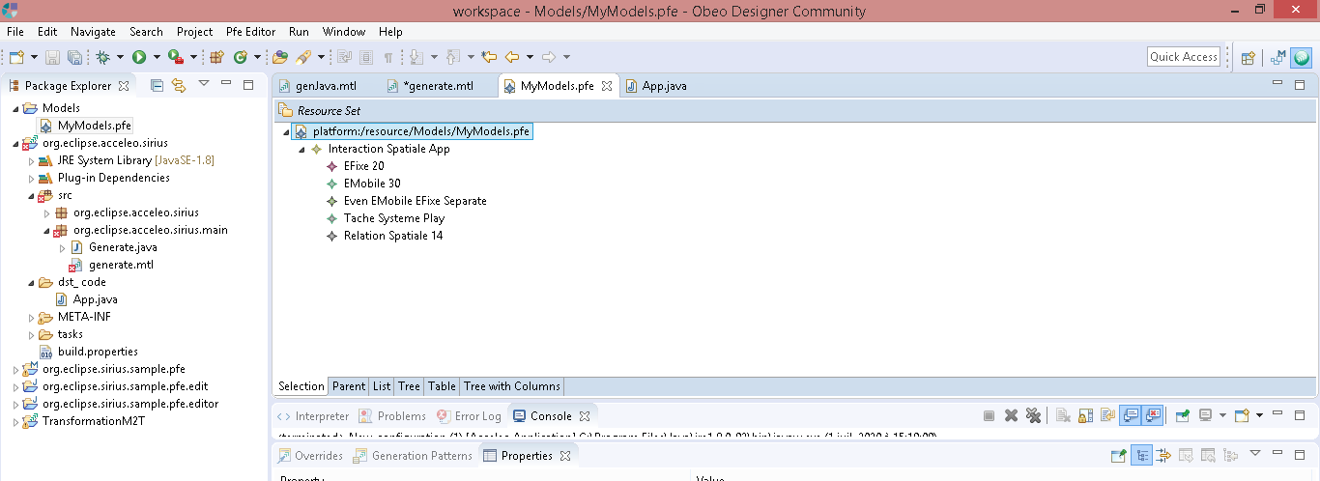Image resolution: width=1320 pixels, height=481 pixels.
Task: Click the Open Type folder icon
Action: 280,57
